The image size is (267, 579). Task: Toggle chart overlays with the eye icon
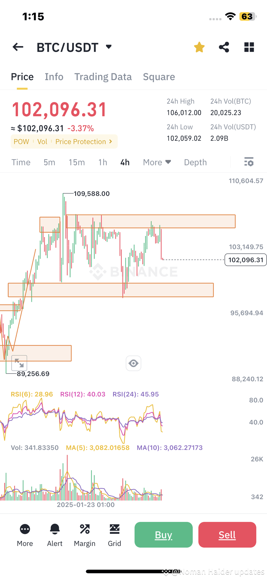click(133, 363)
